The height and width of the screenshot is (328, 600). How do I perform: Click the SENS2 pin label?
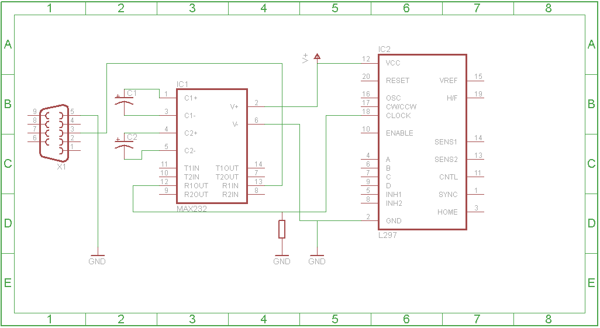pos(446,160)
